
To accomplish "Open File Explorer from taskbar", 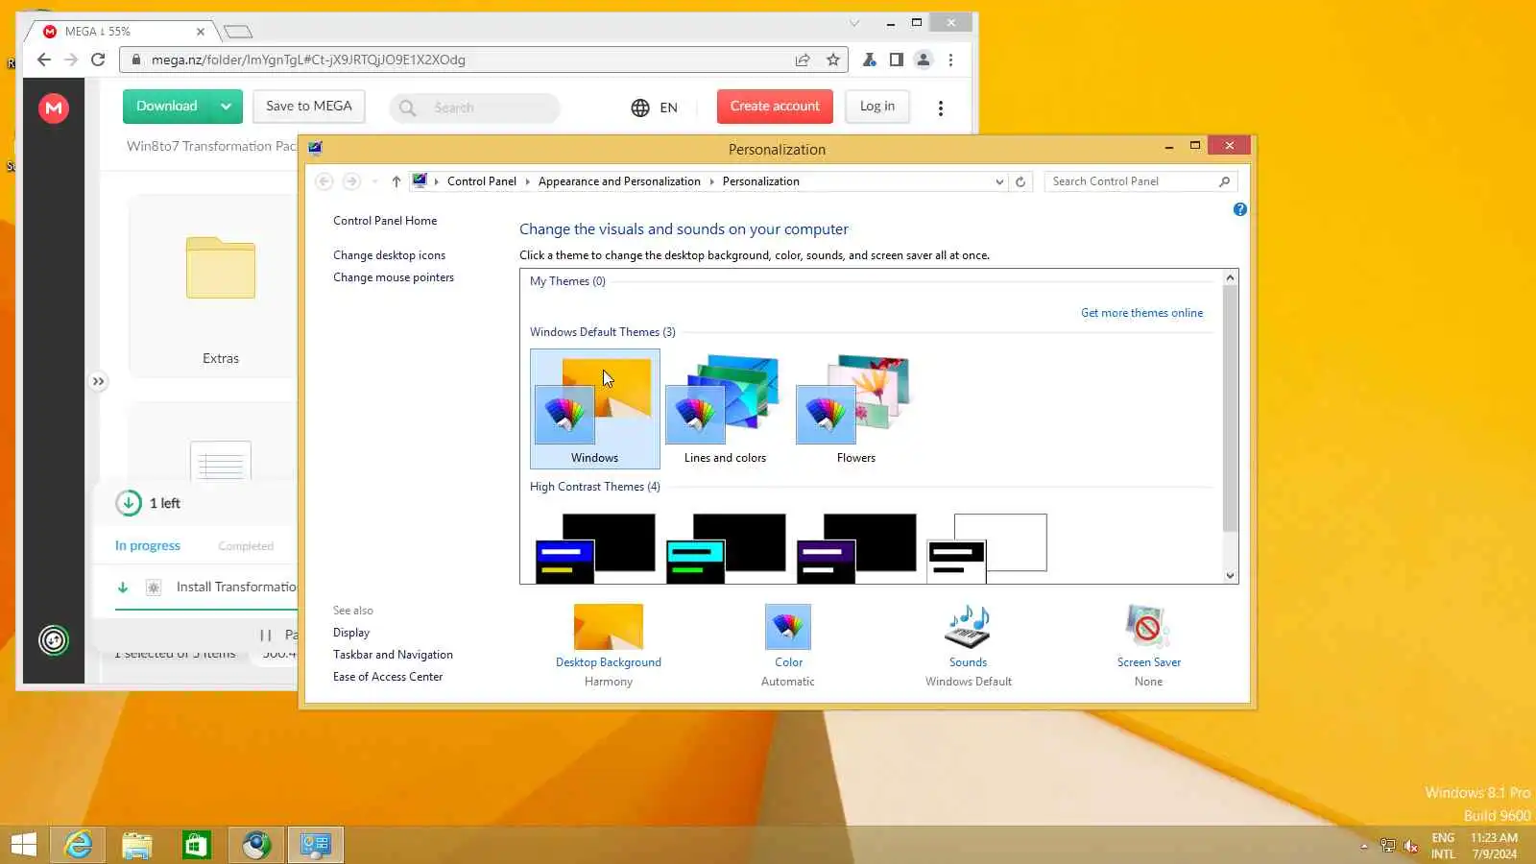I will pos(137,845).
